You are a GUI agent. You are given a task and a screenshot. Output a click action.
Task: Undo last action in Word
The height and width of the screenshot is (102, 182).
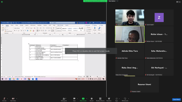[x=13, y=23]
